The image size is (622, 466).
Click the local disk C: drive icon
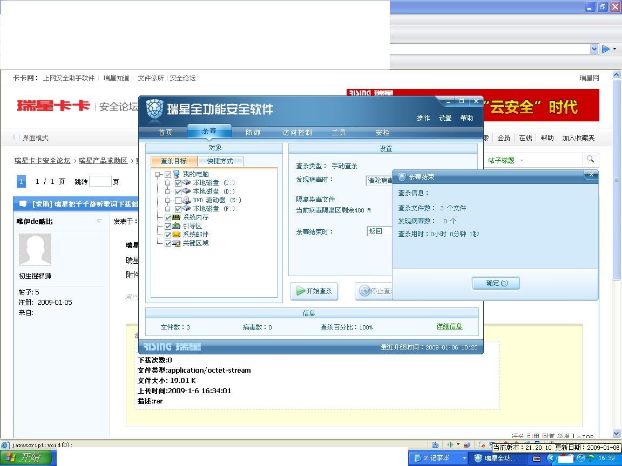(186, 183)
